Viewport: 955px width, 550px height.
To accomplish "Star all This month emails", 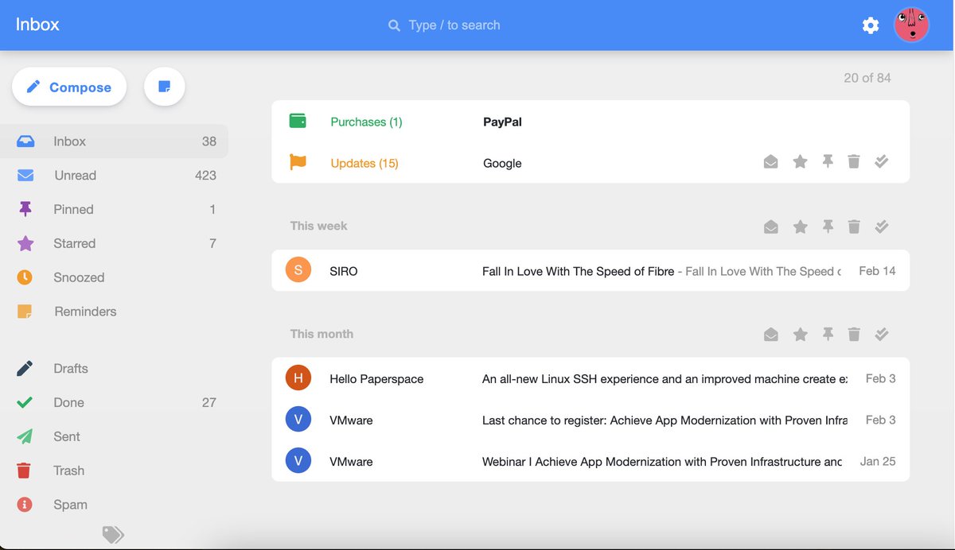I will [800, 335].
